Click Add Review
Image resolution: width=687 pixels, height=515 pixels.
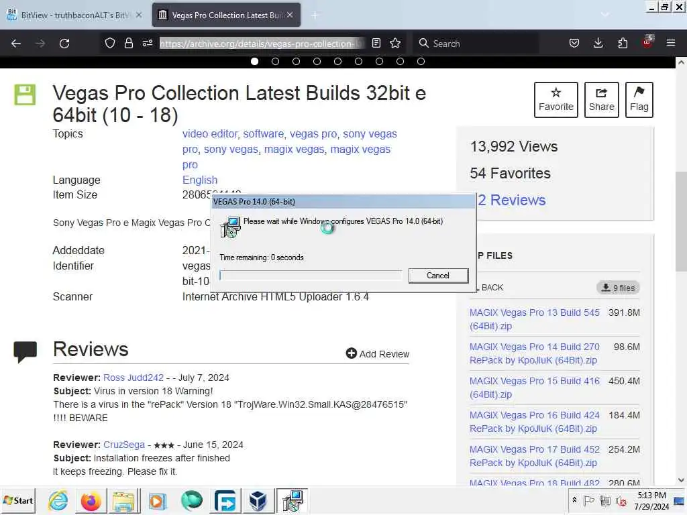(378, 354)
